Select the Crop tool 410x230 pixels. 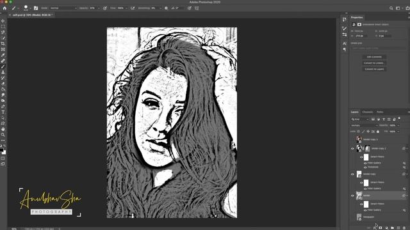pyautogui.click(x=3, y=43)
